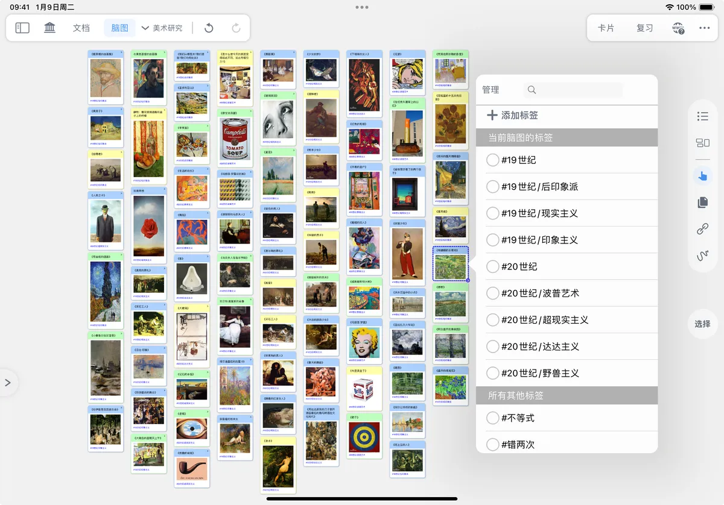Select the sunflowers in vase card

[x=451, y=121]
